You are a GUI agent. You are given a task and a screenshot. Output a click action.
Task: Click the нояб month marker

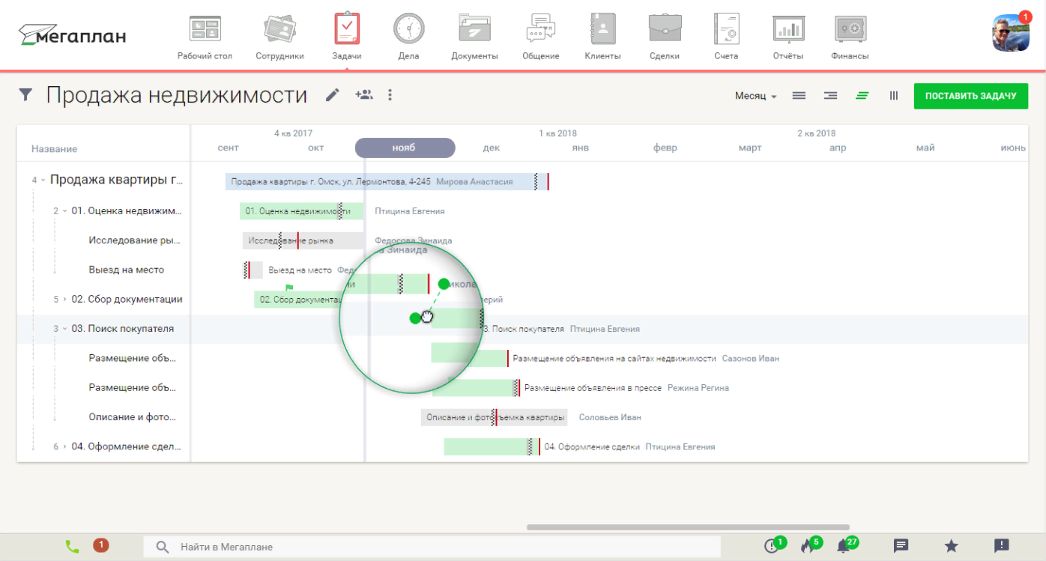[405, 148]
